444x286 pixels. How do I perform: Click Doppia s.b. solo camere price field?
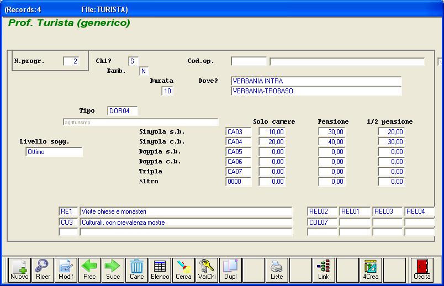pos(272,152)
